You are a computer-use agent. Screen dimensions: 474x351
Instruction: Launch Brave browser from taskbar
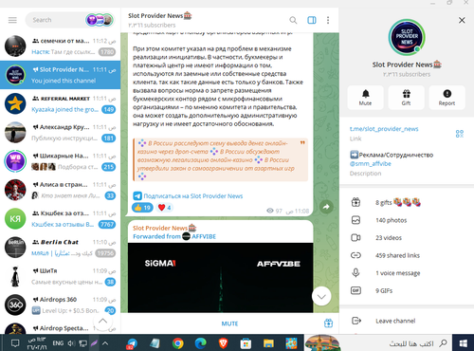pyautogui.click(x=223, y=343)
